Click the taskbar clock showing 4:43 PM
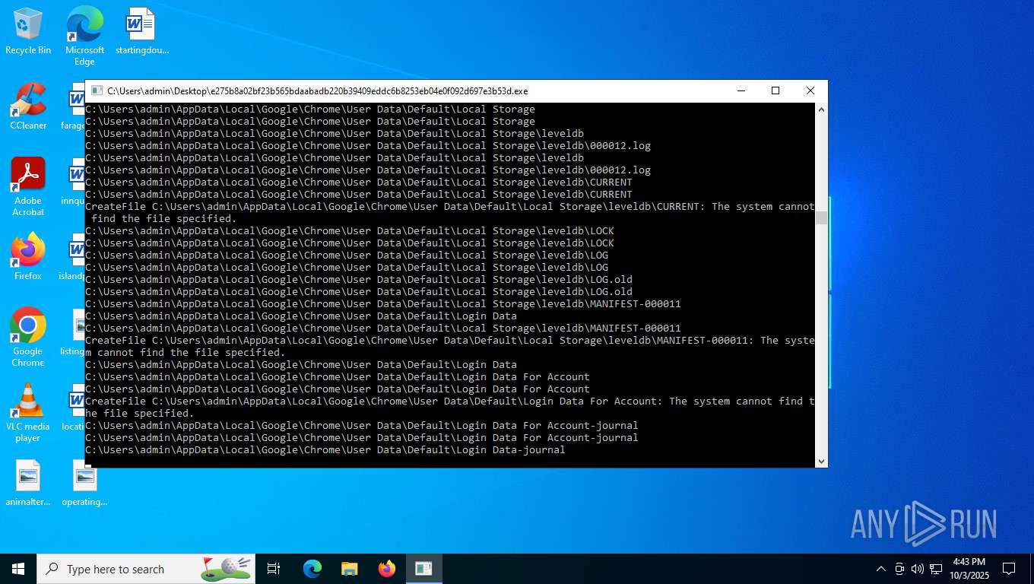Viewport: 1034px width, 584px height. (968, 569)
